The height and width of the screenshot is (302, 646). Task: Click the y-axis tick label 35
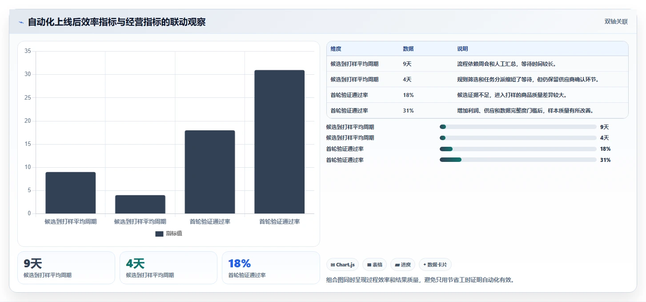click(x=28, y=51)
